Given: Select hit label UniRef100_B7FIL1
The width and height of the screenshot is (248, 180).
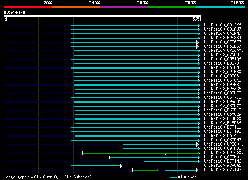Looking at the screenshot, I should [x=222, y=127].
